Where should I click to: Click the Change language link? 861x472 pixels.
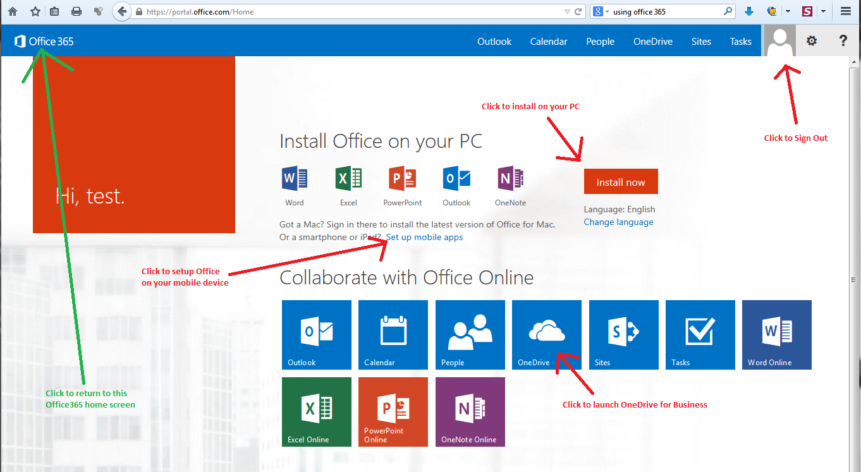pyautogui.click(x=618, y=222)
